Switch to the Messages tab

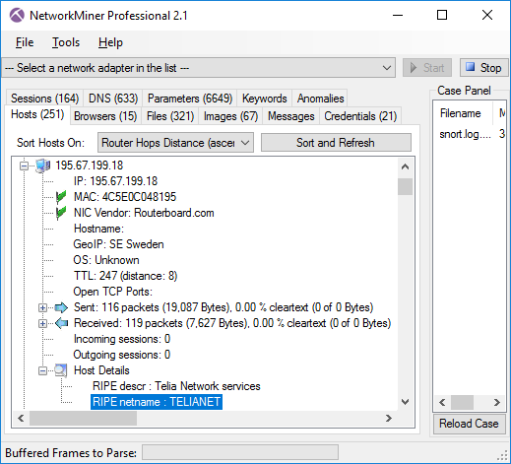(290, 116)
